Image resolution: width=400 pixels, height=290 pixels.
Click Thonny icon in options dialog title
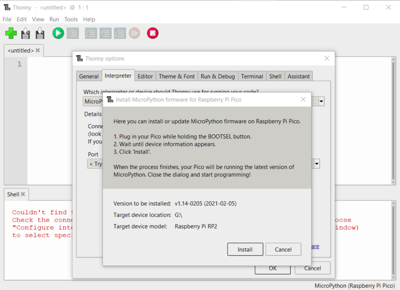click(x=79, y=58)
